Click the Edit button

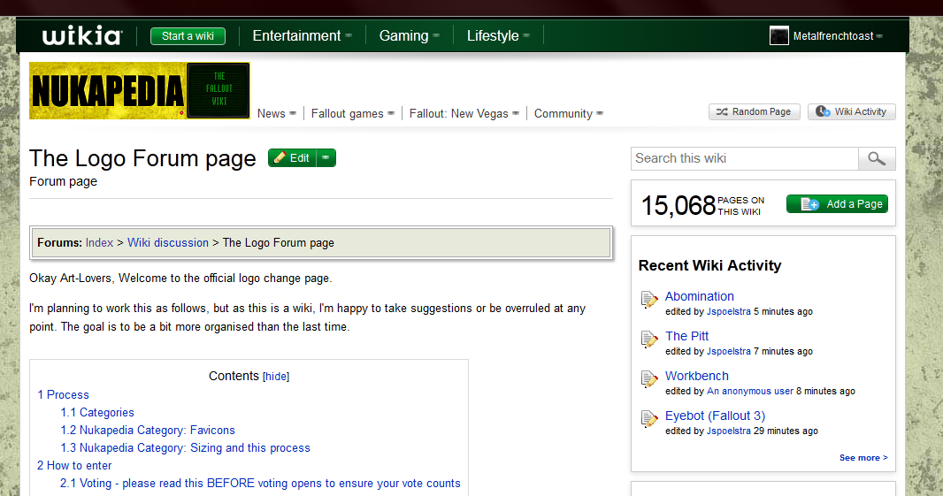[x=292, y=158]
